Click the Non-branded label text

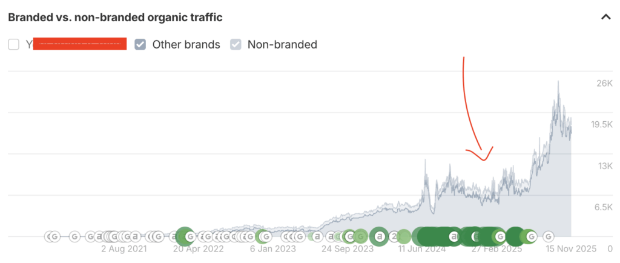(282, 44)
